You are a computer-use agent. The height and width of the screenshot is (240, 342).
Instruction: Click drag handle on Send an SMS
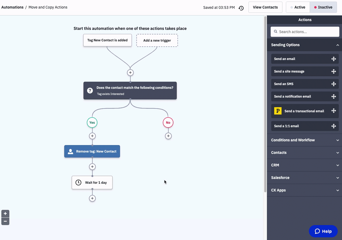(333, 84)
